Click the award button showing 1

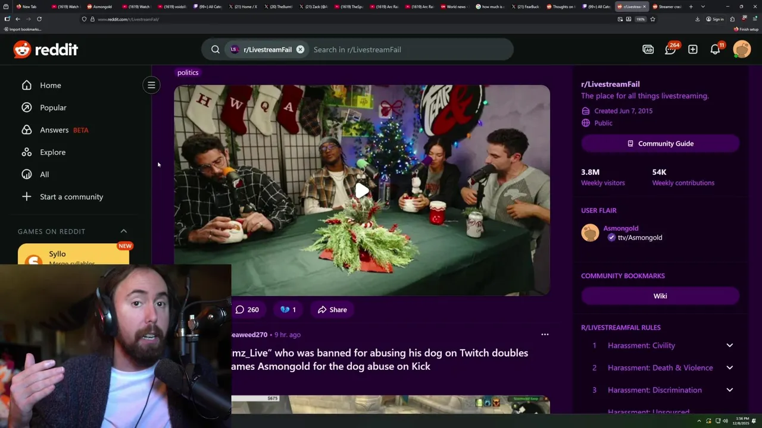click(288, 310)
